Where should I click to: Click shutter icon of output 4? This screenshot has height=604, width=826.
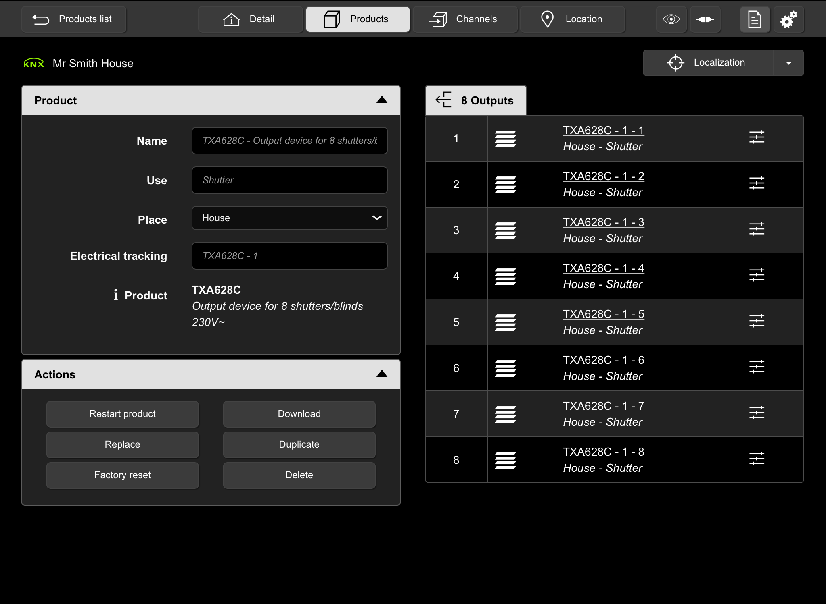[x=505, y=277]
